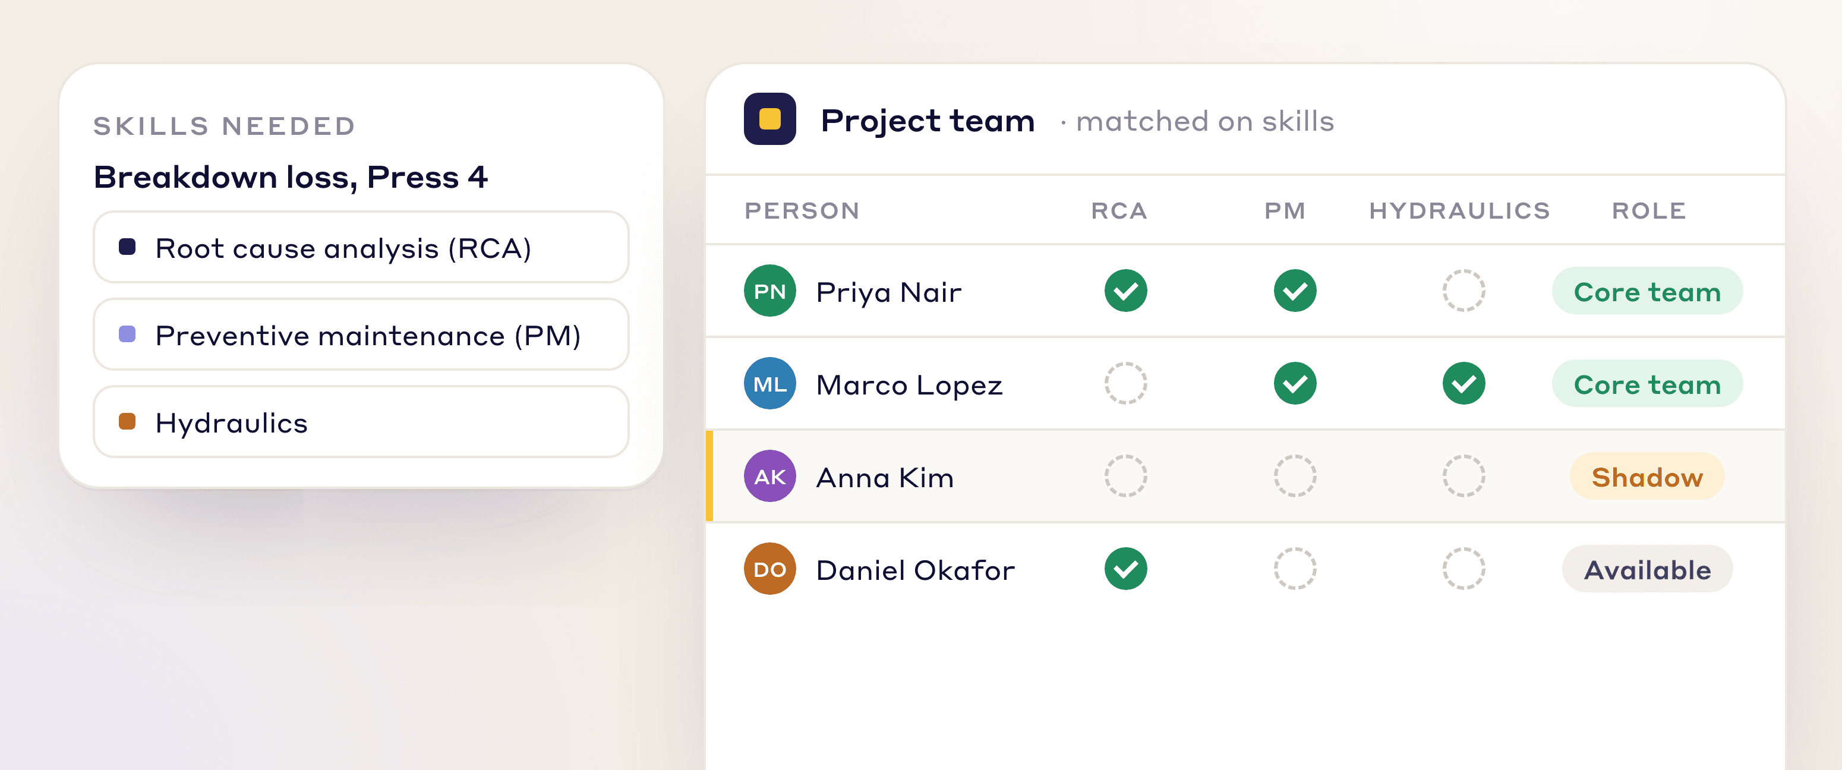1842x770 pixels.
Task: Click the Project team yellow square icon
Action: 769,119
